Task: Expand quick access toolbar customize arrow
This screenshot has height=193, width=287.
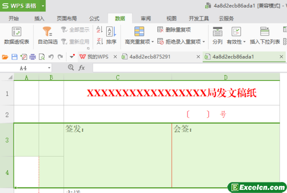Action: pos(72,57)
